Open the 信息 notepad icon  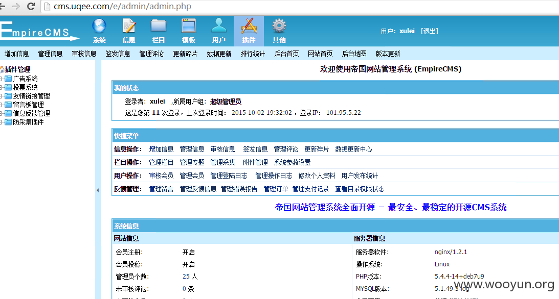point(129,27)
